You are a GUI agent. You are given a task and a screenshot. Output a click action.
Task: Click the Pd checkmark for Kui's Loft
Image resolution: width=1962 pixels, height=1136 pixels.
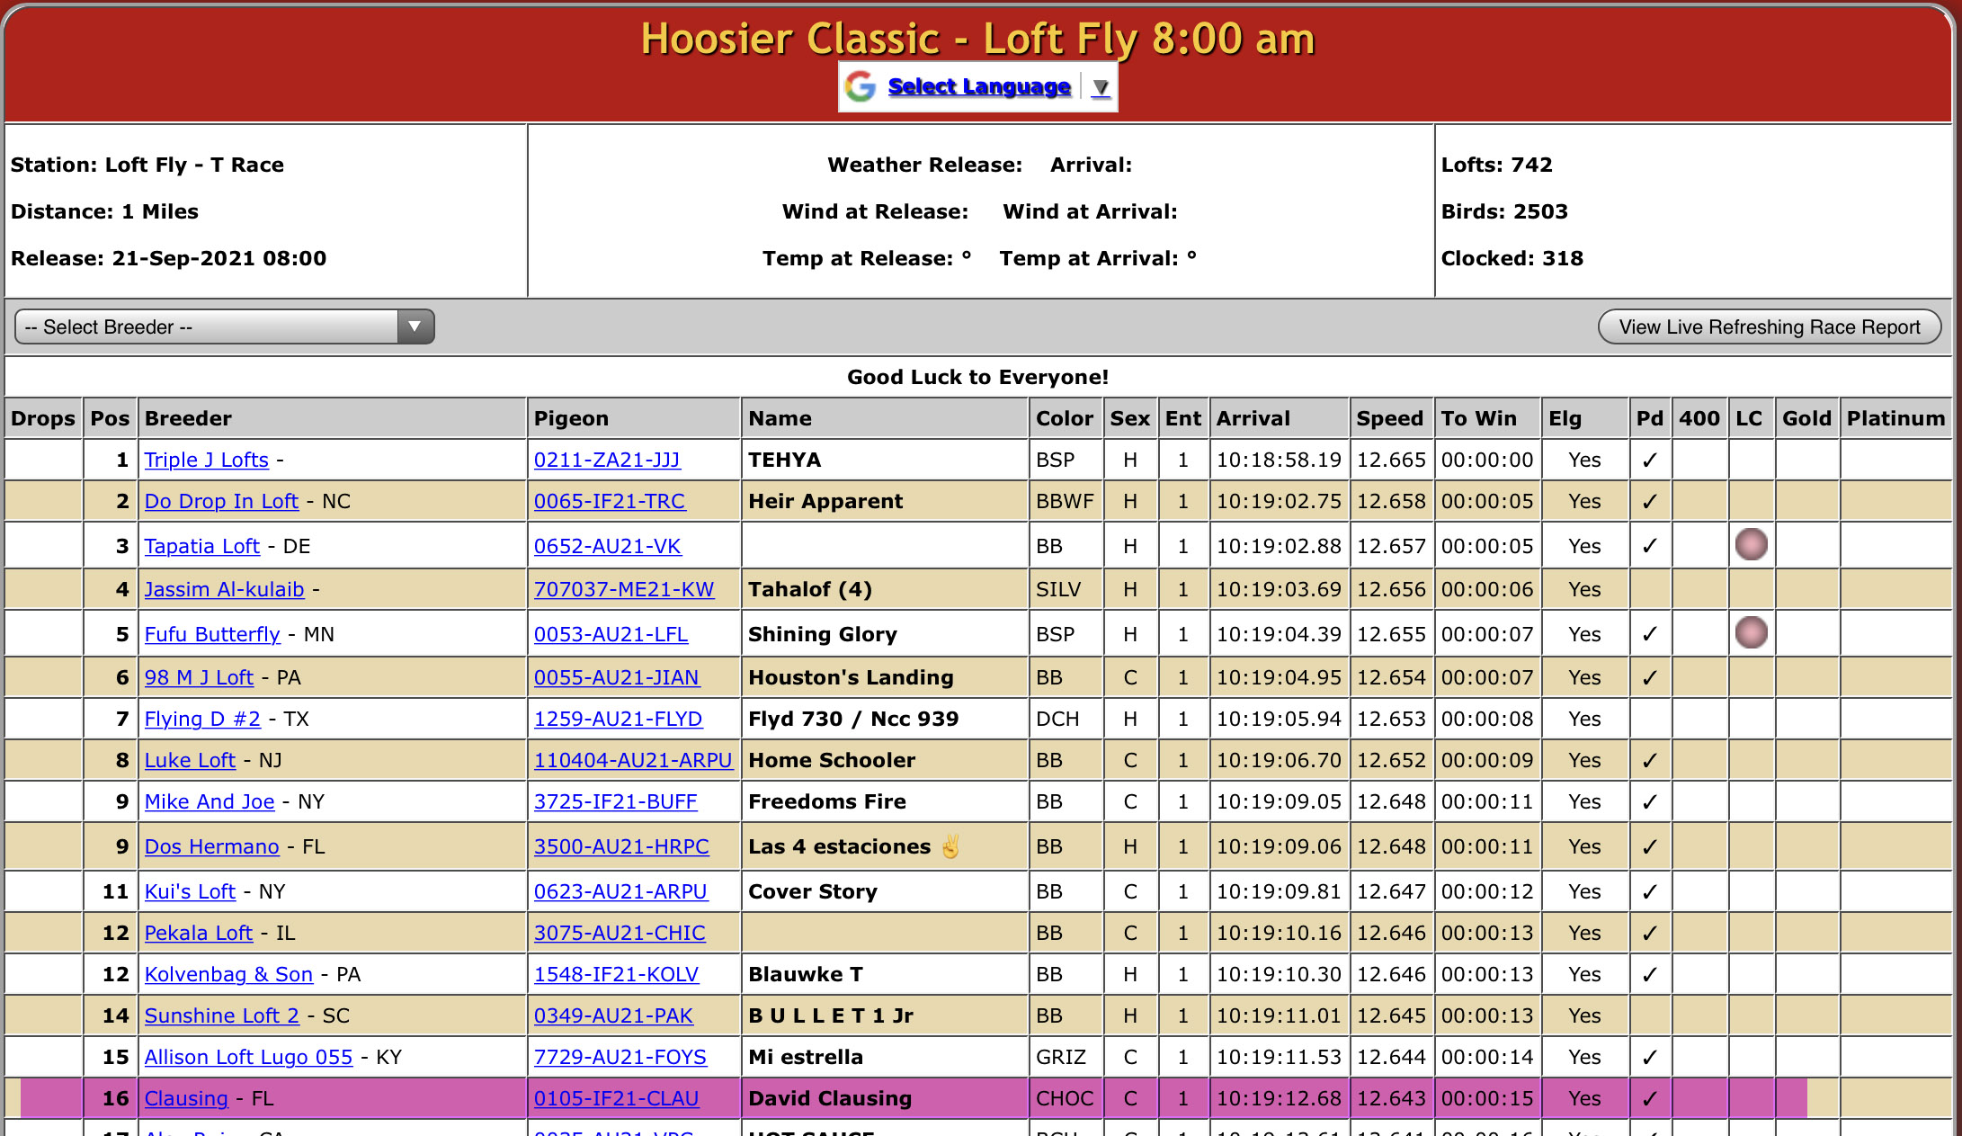click(x=1649, y=892)
